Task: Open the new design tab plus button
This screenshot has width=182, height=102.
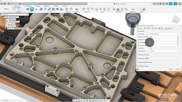Action: (154, 4)
